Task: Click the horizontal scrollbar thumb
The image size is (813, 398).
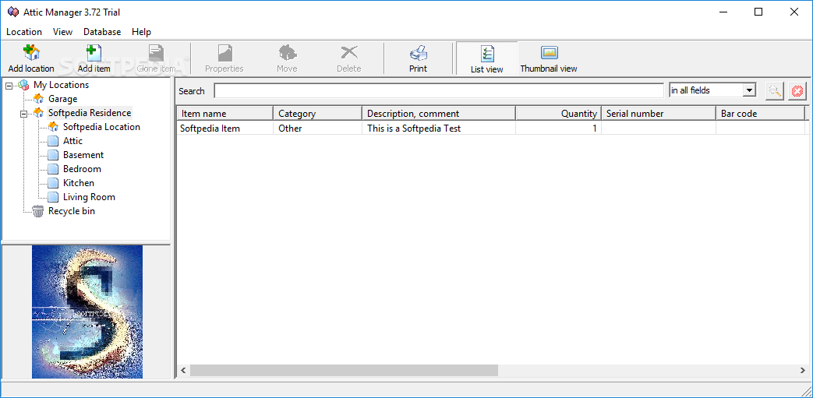Action: pos(344,371)
